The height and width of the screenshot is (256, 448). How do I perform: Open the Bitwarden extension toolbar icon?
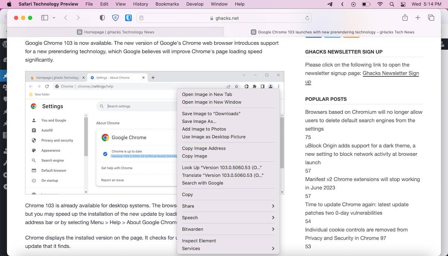pyautogui.click(x=128, y=18)
